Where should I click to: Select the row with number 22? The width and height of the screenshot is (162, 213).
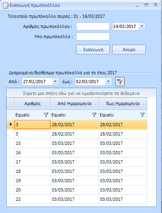77,199
